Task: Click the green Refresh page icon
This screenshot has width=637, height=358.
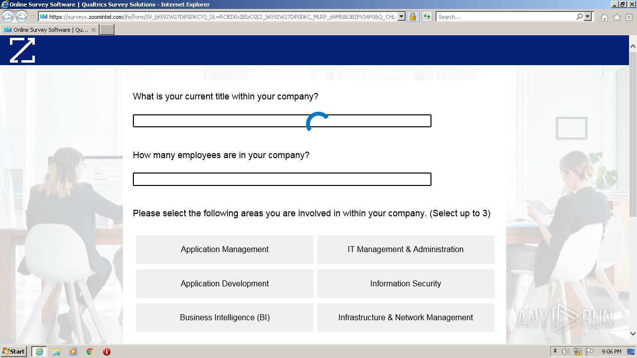Action: [x=427, y=16]
